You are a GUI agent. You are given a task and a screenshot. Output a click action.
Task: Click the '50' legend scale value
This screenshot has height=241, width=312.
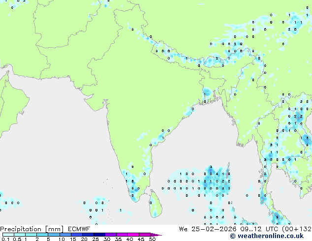pyautogui.click(x=153, y=239)
